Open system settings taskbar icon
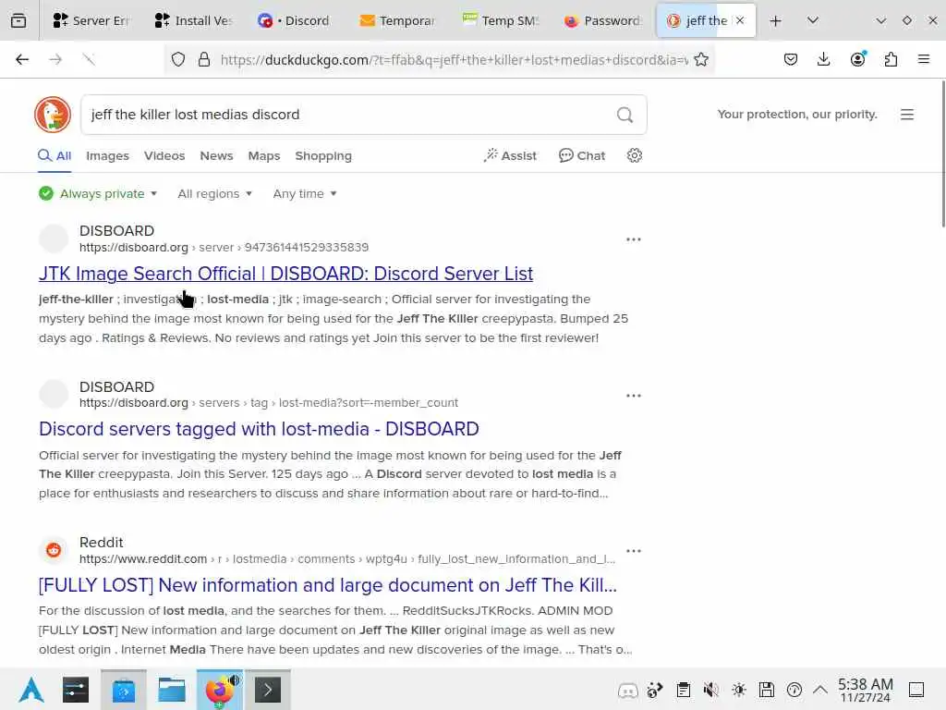 pyautogui.click(x=76, y=690)
